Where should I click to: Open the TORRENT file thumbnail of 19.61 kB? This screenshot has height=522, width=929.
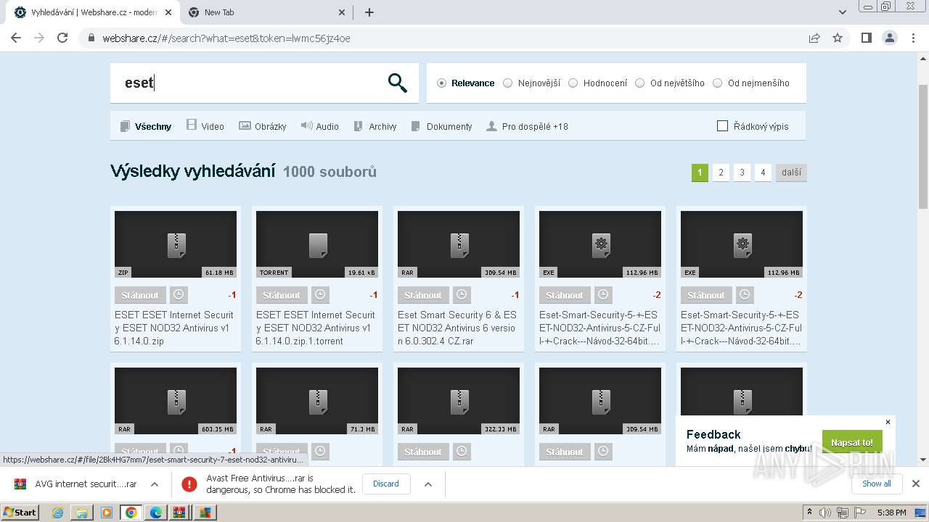tap(317, 244)
